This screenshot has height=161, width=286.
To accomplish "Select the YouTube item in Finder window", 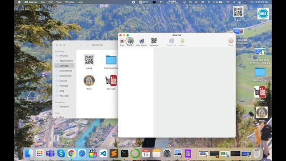I will (111, 82).
